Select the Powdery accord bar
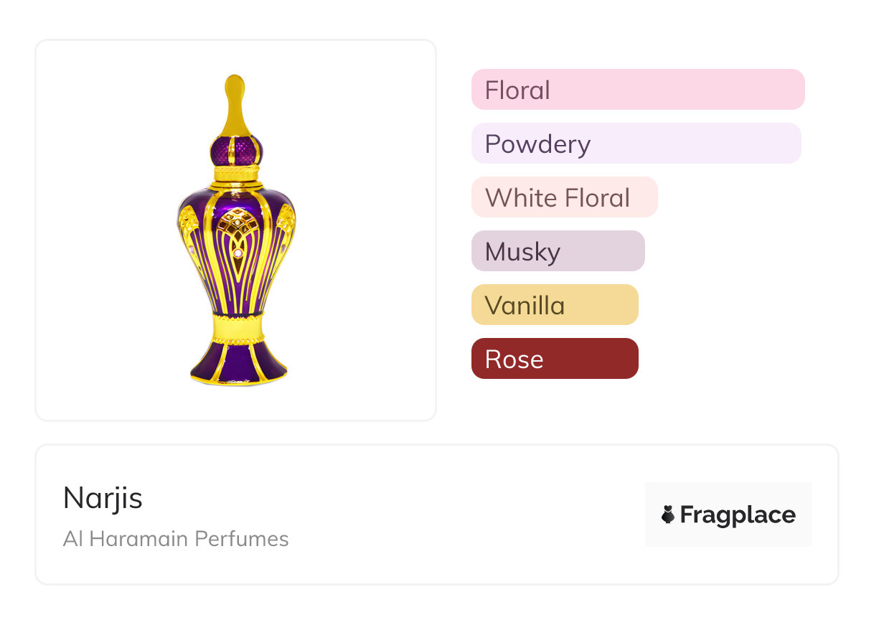The width and height of the screenshot is (874, 620). click(636, 144)
